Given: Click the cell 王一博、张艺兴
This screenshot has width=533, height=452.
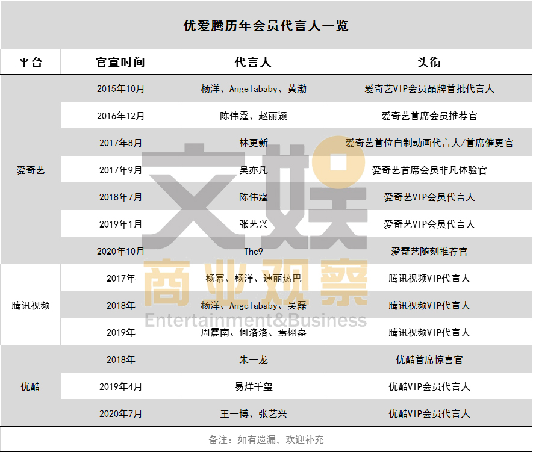Looking at the screenshot, I should [x=254, y=413].
